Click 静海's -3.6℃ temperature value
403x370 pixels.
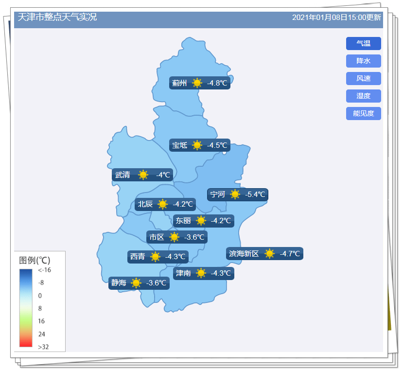point(156,283)
